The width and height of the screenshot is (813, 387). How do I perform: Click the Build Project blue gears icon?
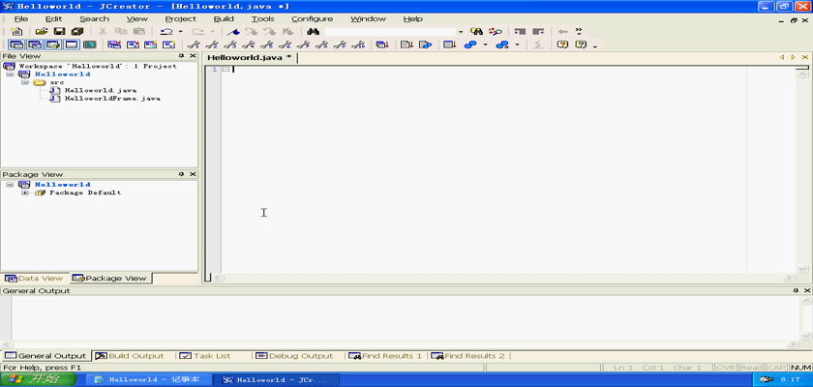(470, 45)
